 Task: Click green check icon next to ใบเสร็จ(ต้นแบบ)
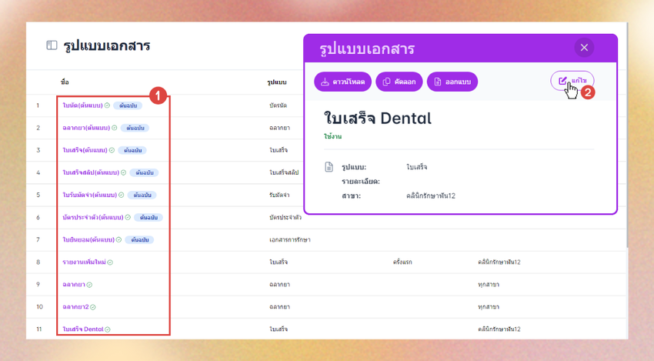112,150
